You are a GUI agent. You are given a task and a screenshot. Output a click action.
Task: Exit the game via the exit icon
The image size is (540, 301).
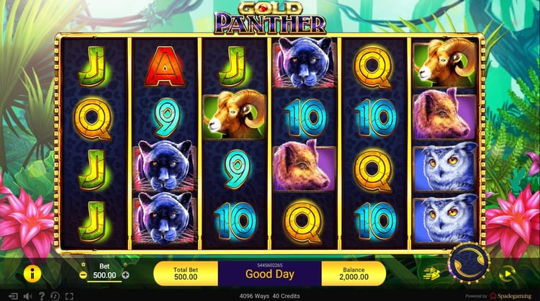click(x=13, y=296)
